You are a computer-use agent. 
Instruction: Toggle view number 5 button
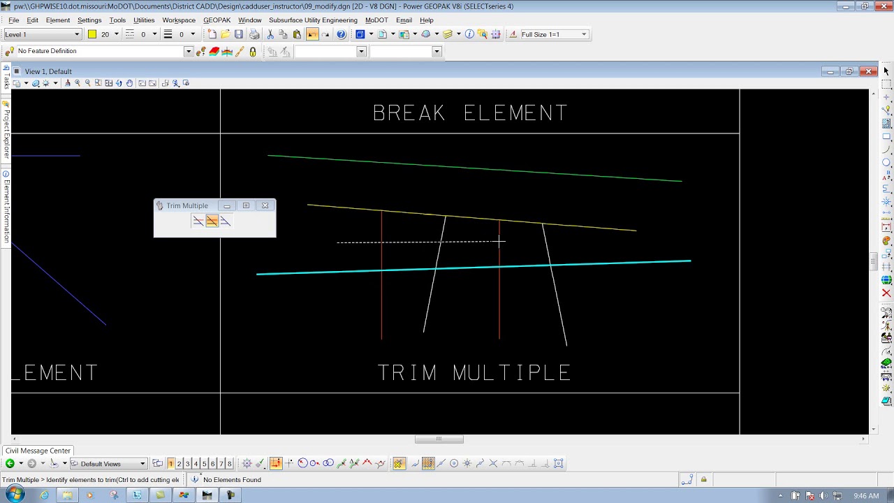click(204, 464)
